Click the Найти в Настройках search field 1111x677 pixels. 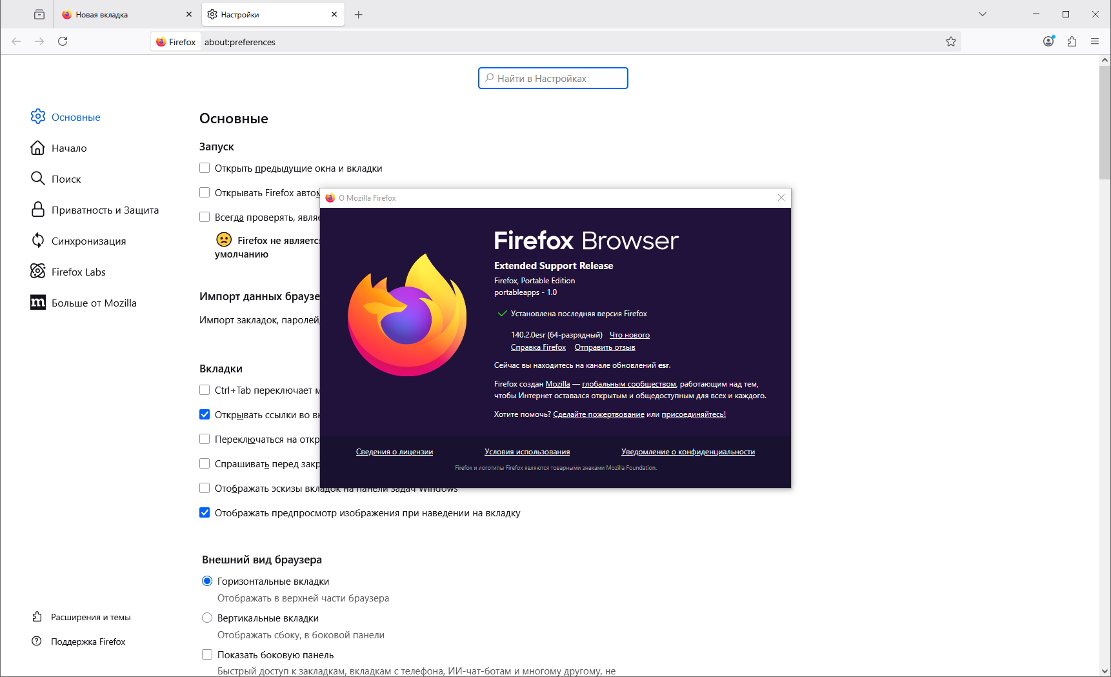553,78
